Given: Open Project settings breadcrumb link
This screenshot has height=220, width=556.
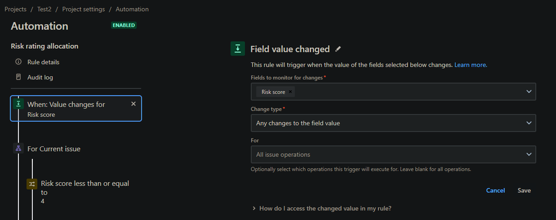Looking at the screenshot, I should [x=83, y=9].
